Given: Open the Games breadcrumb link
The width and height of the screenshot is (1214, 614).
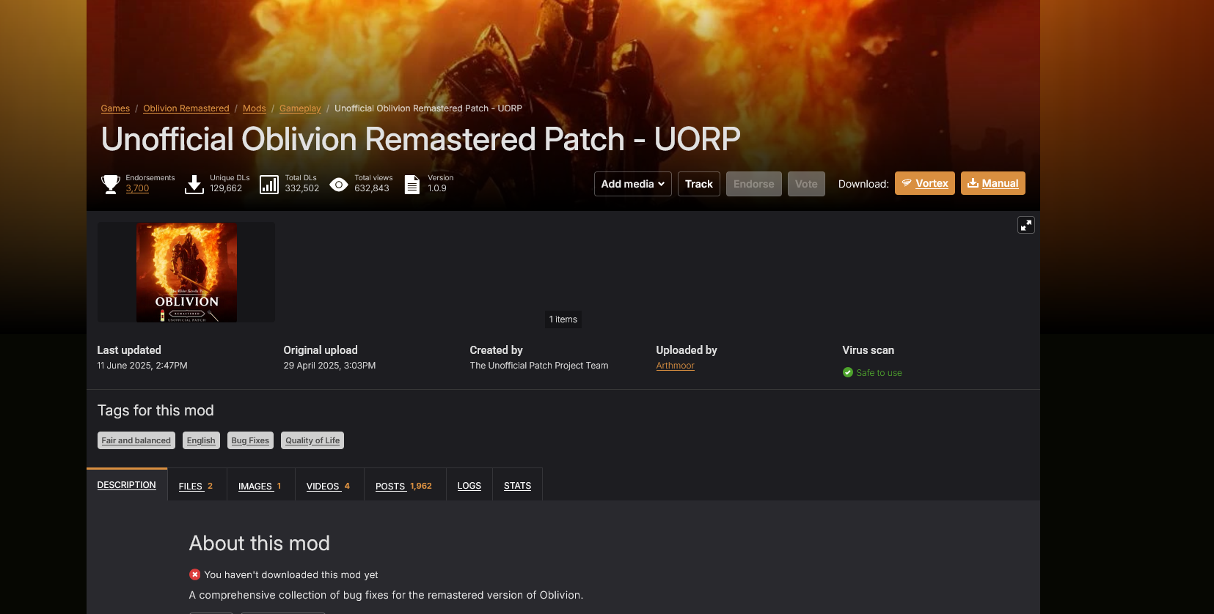Looking at the screenshot, I should [x=115, y=108].
